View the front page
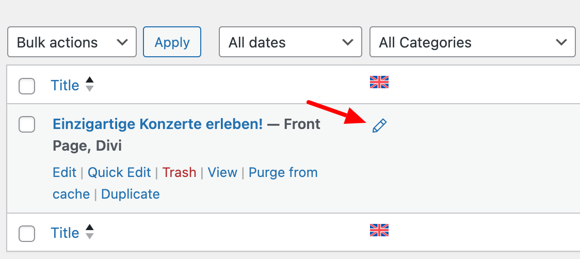The width and height of the screenshot is (580, 259). (222, 172)
